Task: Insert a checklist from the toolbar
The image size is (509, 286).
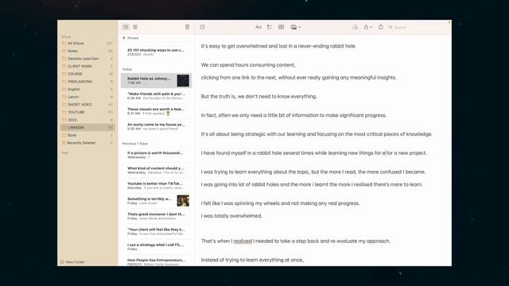Action: point(270,27)
